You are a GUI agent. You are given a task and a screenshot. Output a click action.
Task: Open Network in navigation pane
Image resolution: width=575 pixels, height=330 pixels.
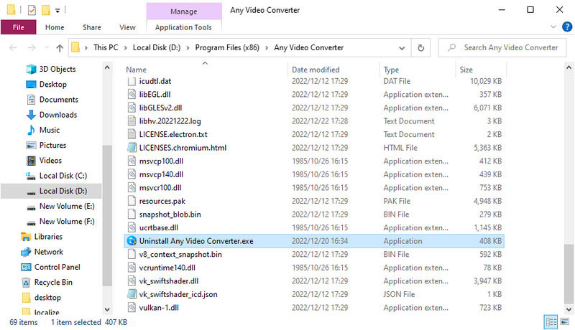pos(48,252)
